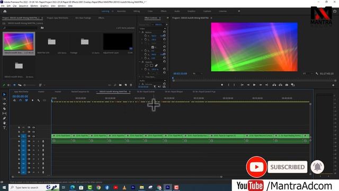The height and width of the screenshot is (191, 339).
Task: Activate the Slip tool
Action: pyautogui.click(x=4, y=113)
